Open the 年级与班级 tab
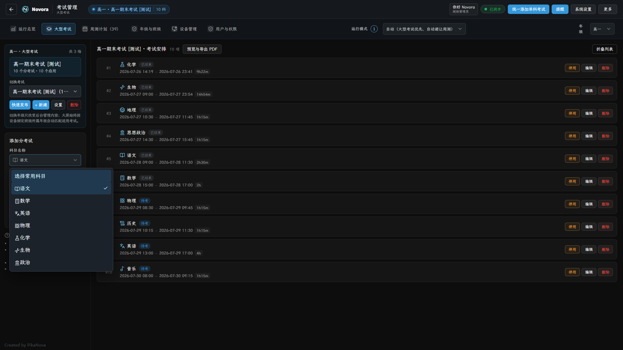The width and height of the screenshot is (623, 350). click(x=146, y=29)
